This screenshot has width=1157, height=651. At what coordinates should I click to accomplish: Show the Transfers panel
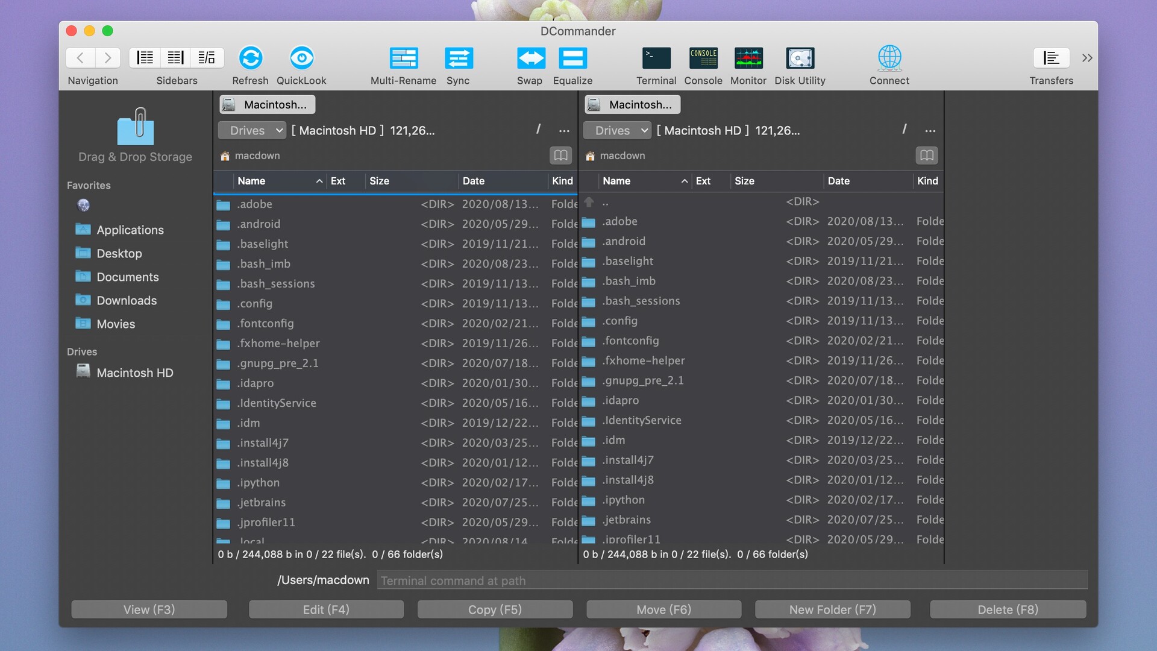pyautogui.click(x=1052, y=58)
